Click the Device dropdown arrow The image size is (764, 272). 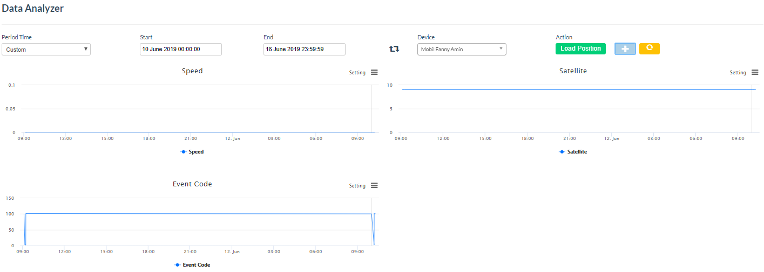pyautogui.click(x=501, y=49)
